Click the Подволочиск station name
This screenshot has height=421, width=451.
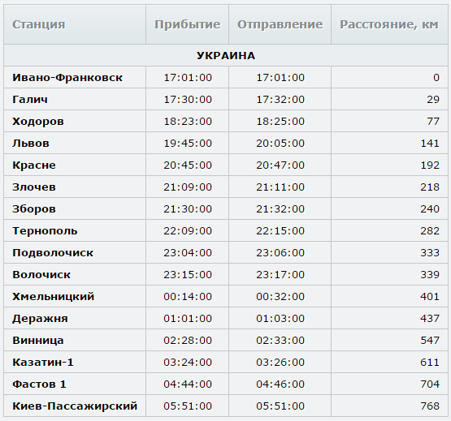[x=53, y=253]
